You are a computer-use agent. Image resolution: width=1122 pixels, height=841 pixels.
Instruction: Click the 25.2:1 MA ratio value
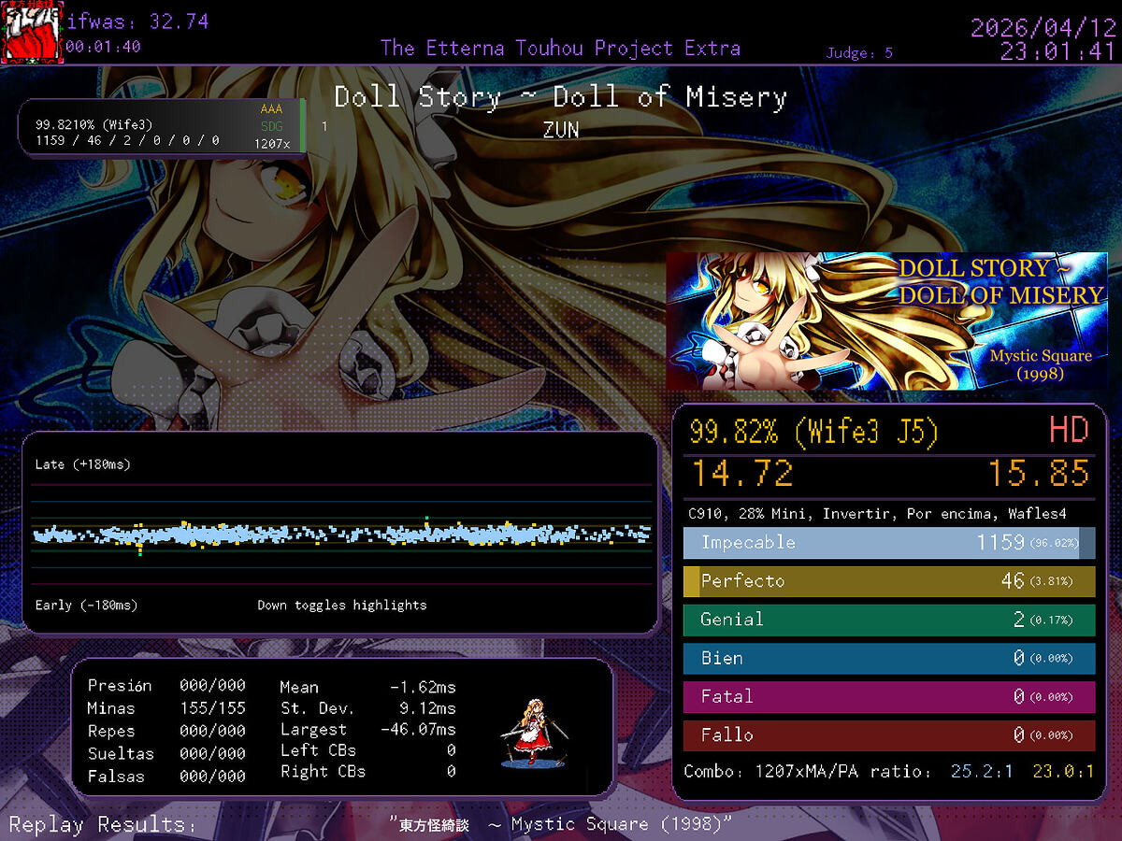tap(981, 772)
